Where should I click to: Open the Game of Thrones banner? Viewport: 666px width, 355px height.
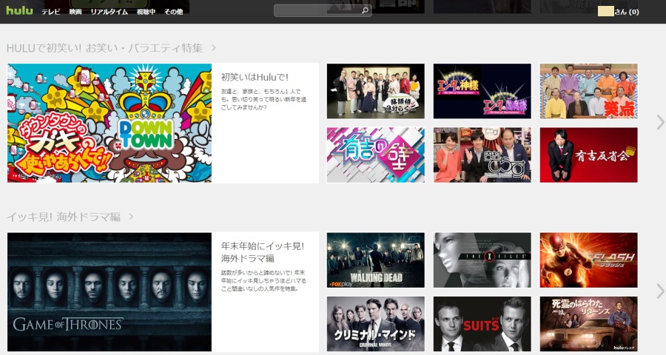pyautogui.click(x=110, y=291)
